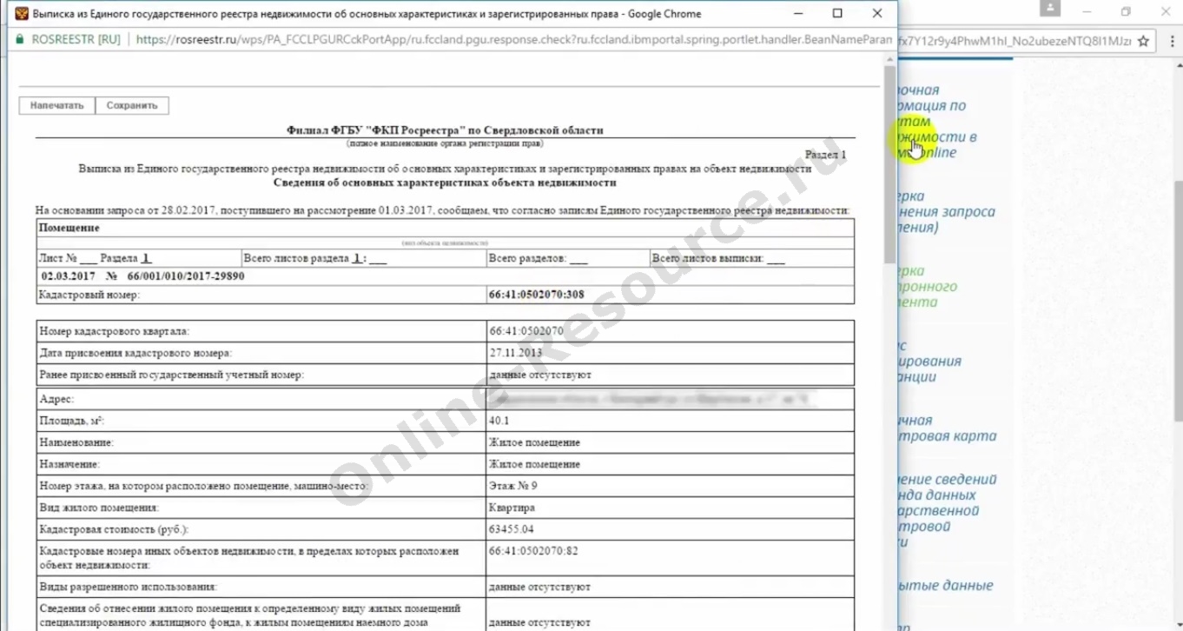Click the green lock icon in popup address bar
The width and height of the screenshot is (1183, 631).
click(x=20, y=40)
